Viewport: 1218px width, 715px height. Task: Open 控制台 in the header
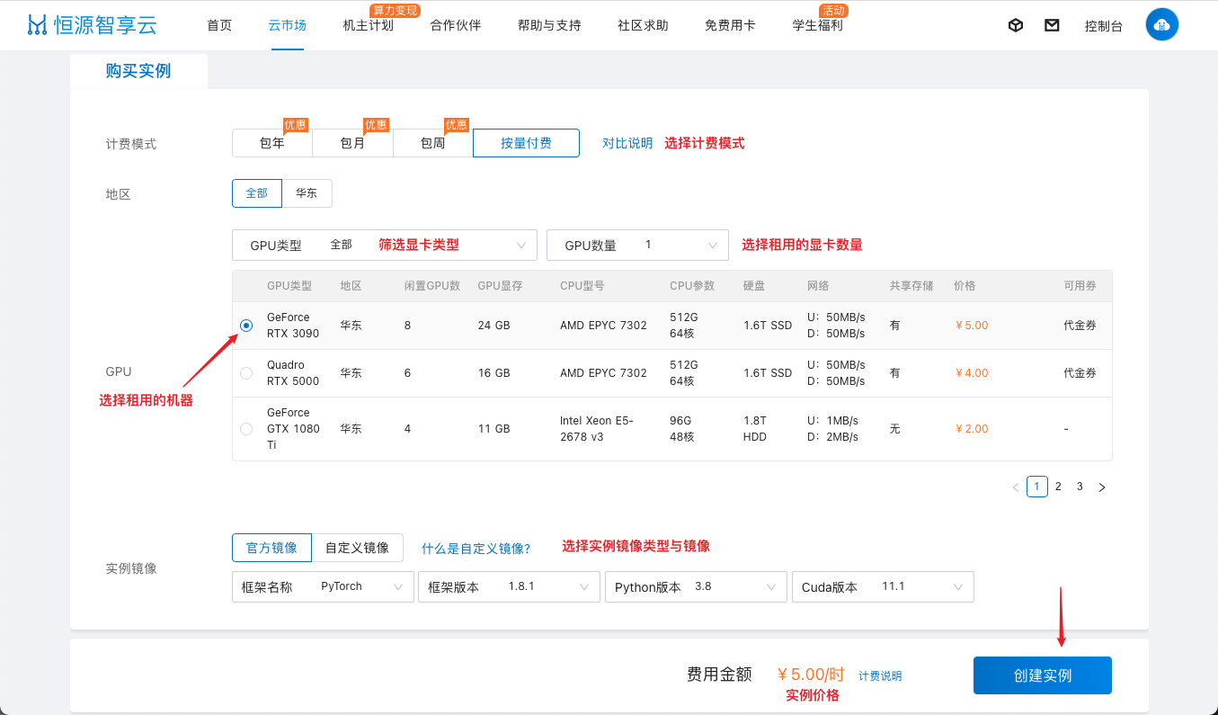[x=1104, y=26]
